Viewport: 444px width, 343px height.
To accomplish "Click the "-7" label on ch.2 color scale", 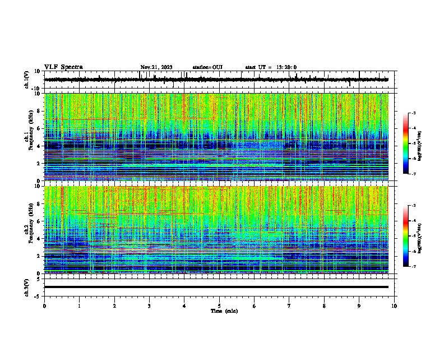I will pyautogui.click(x=413, y=266).
